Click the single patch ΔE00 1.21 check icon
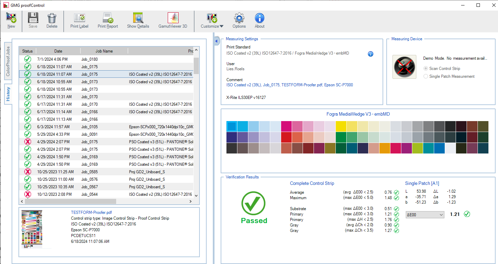The height and width of the screenshot is (264, 498). point(467,214)
